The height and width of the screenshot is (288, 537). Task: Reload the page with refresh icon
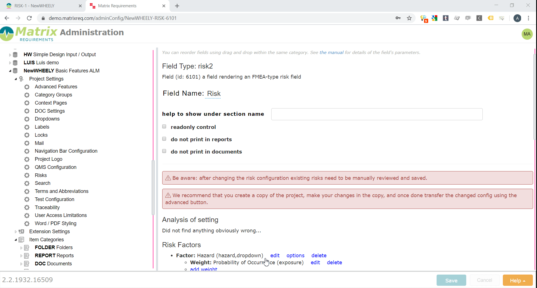tap(29, 18)
